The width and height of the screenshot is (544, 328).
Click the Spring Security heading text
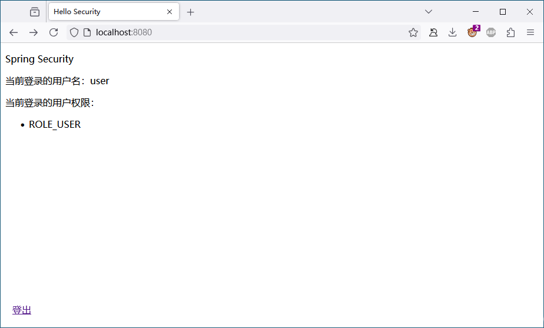(x=39, y=59)
